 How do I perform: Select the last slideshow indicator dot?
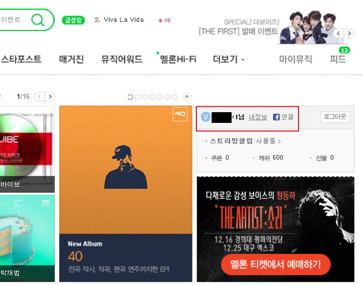point(174,97)
